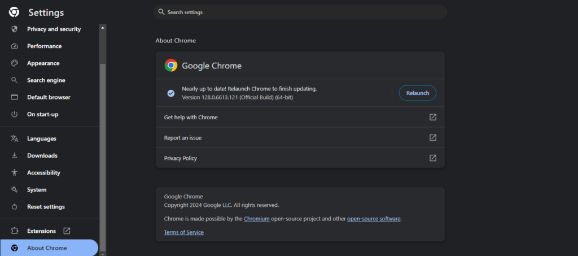This screenshot has width=578, height=256.
Task: Click the Extensions puzzle piece icon
Action: pos(14,231)
